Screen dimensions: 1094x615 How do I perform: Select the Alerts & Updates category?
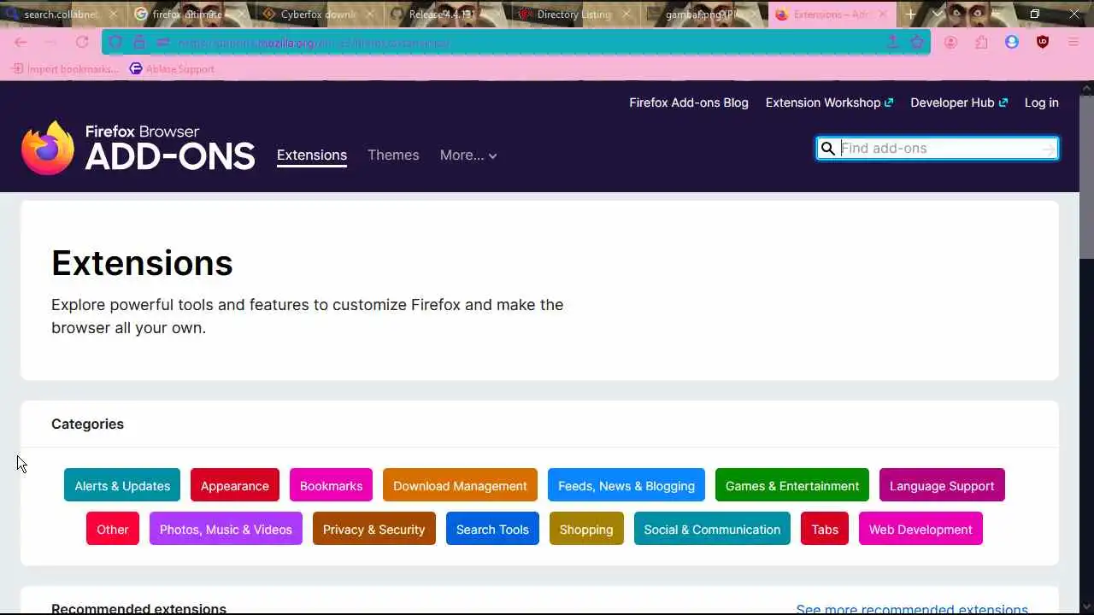(122, 485)
